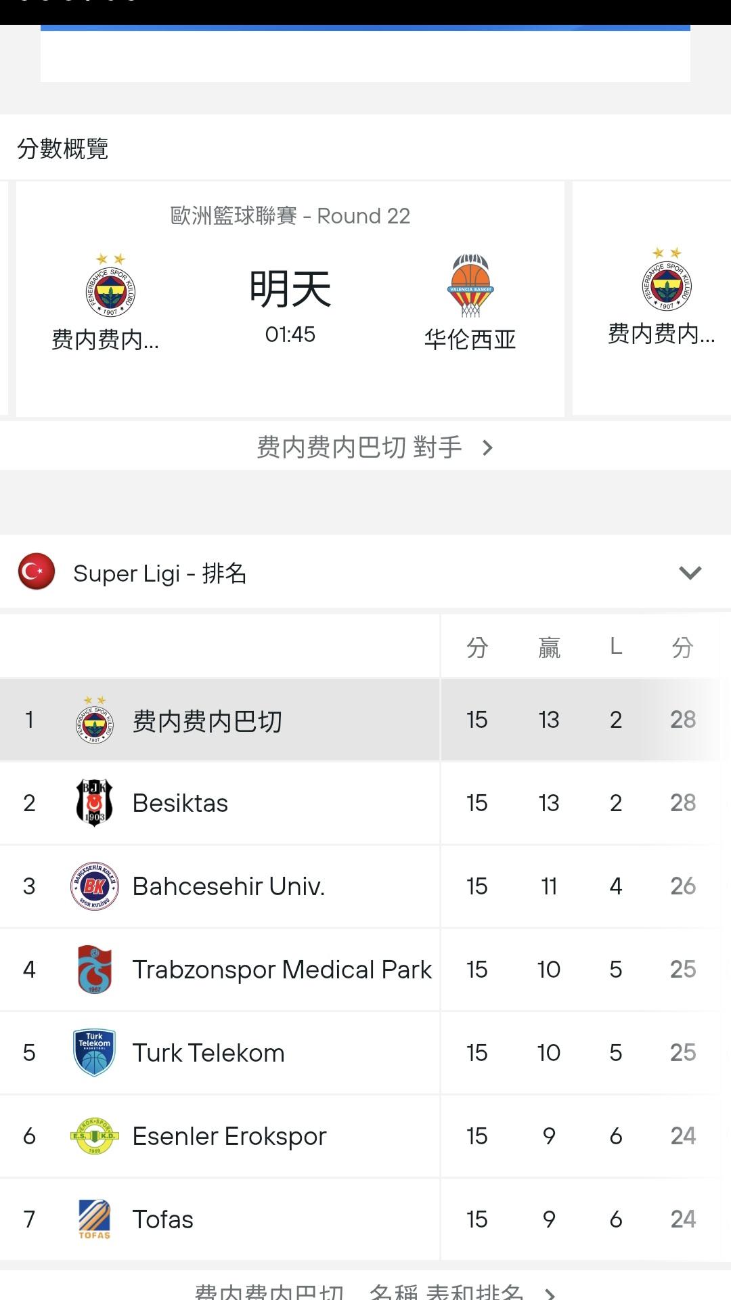Tap the Turk Telekom team logo
The image size is (731, 1300).
95,1053
